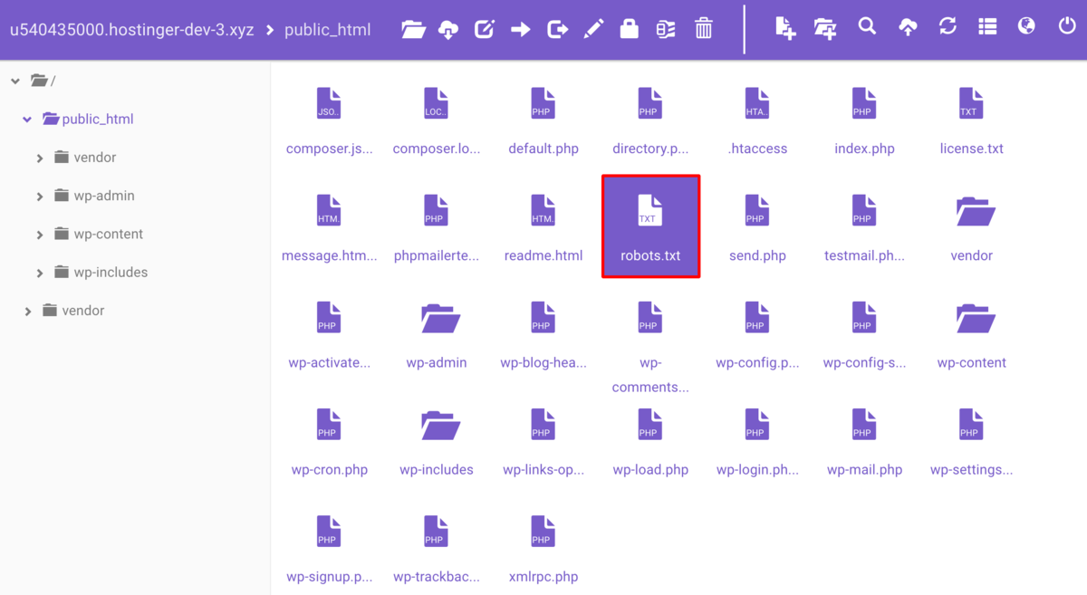Collapse the public_html tree node
The width and height of the screenshot is (1087, 595).
click(x=27, y=120)
